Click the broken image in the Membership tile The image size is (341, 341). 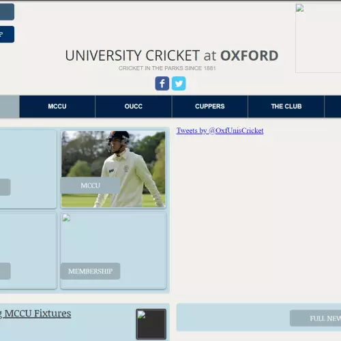tap(66, 218)
